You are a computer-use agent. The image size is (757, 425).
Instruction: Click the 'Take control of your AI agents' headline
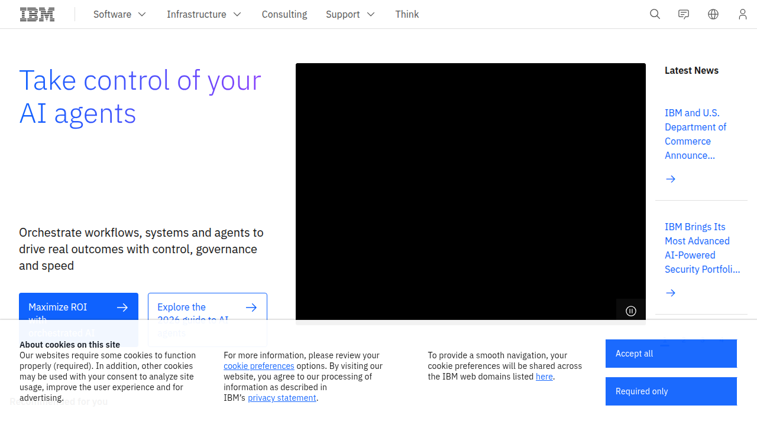pyautogui.click(x=140, y=97)
